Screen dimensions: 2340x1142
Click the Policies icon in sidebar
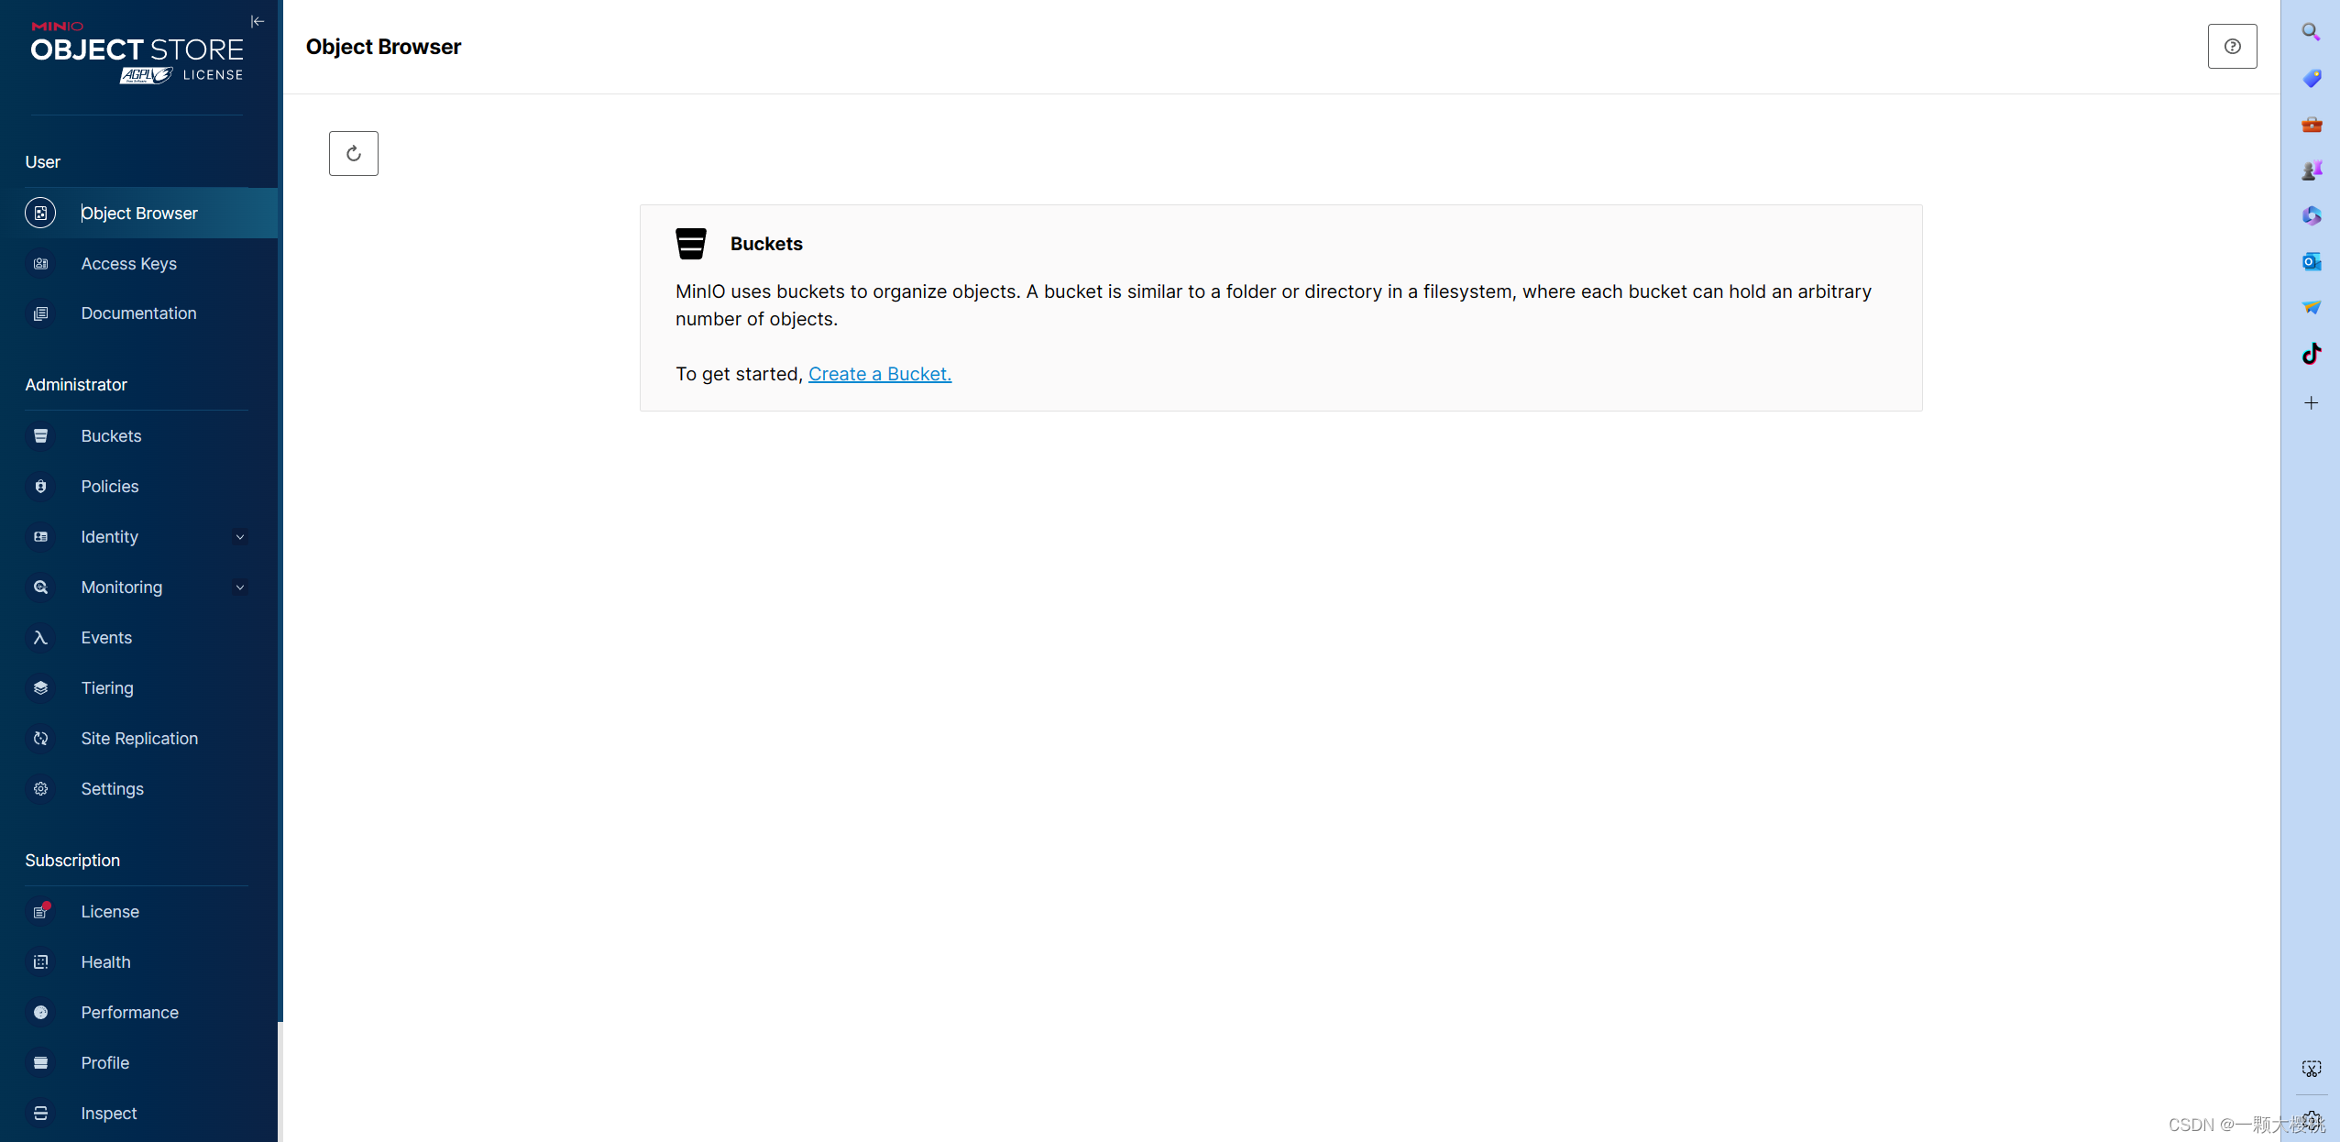(x=40, y=485)
